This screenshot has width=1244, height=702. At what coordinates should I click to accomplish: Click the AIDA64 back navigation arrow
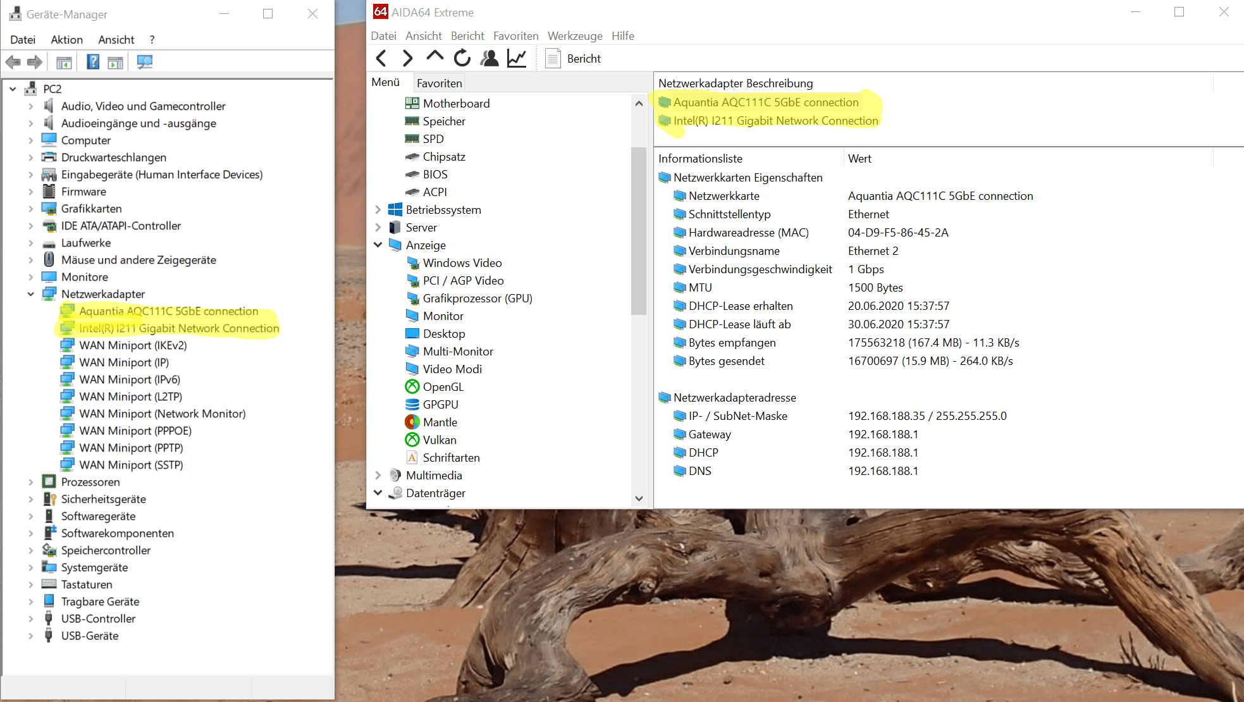pyautogui.click(x=381, y=58)
